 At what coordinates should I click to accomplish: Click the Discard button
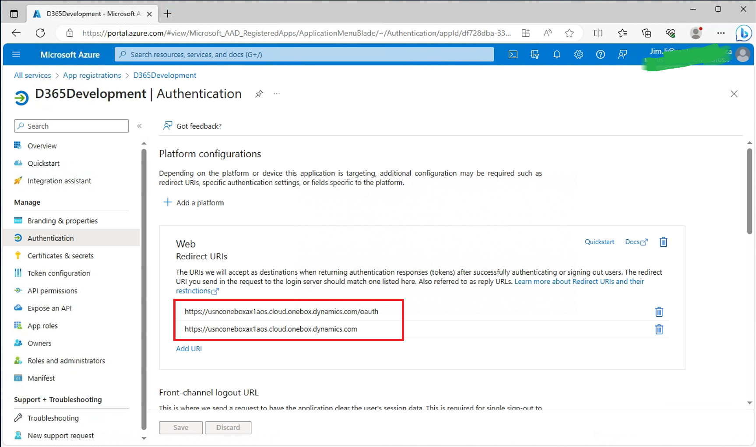[x=228, y=427]
